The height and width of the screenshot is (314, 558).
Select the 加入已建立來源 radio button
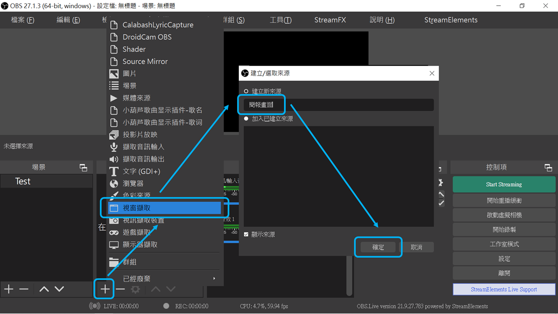pyautogui.click(x=246, y=119)
